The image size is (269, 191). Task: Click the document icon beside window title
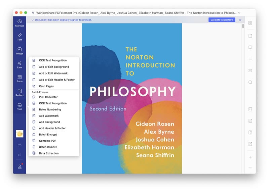[33, 13]
